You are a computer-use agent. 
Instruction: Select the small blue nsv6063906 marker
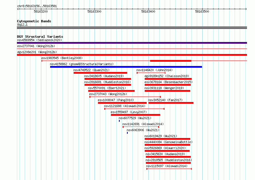(x=127, y=133)
